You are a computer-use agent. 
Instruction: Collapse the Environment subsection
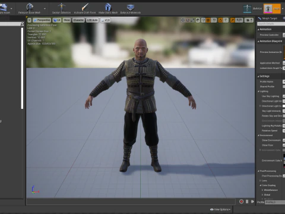258,136
